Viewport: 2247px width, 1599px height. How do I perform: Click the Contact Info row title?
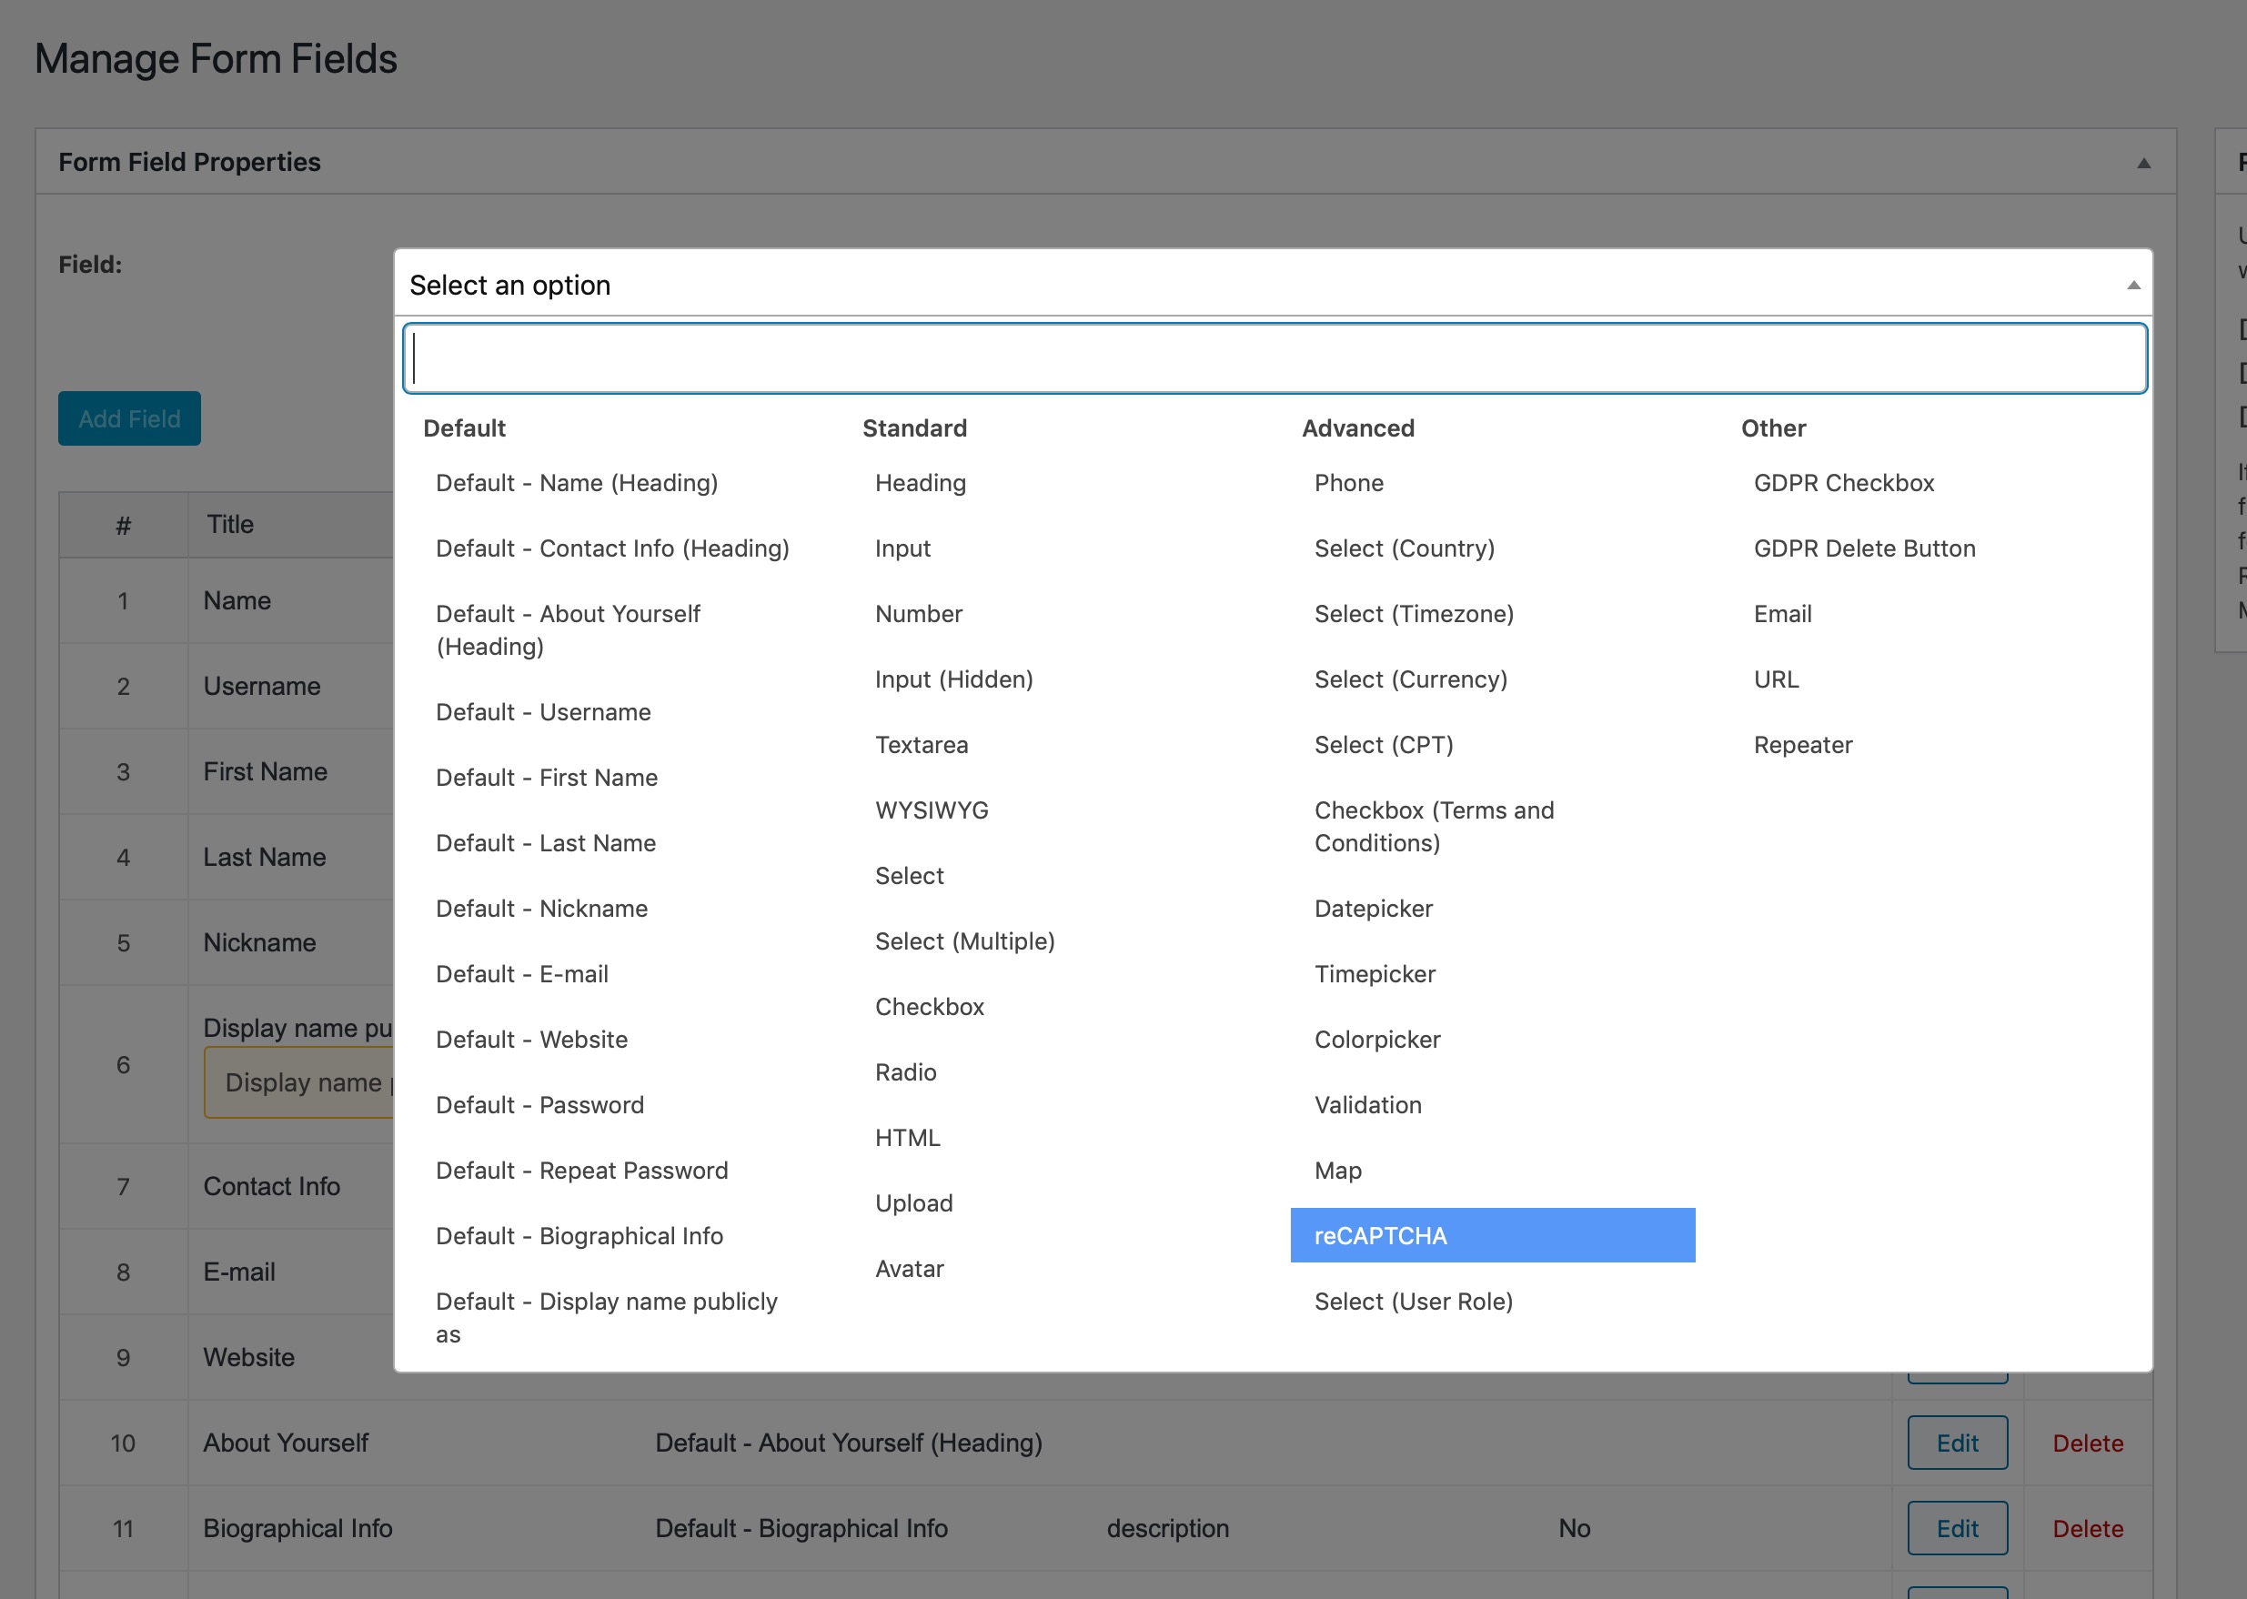tap(272, 1186)
